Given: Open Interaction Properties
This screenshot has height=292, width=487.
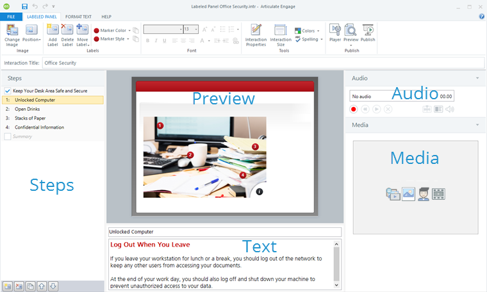Looking at the screenshot, I should (x=256, y=30).
